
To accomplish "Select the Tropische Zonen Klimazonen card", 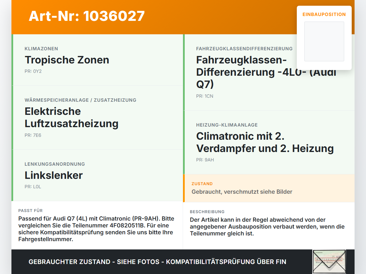I will point(97,60).
